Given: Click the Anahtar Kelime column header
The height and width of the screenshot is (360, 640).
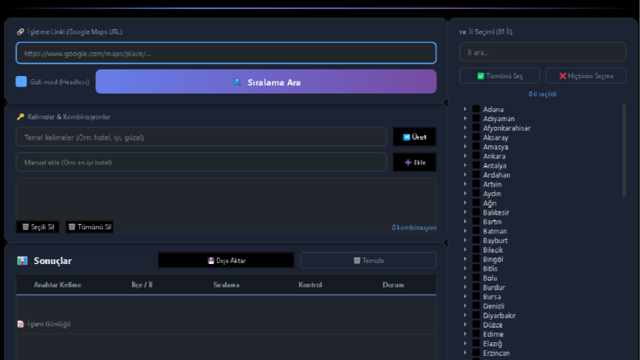Looking at the screenshot, I should coord(57,285).
